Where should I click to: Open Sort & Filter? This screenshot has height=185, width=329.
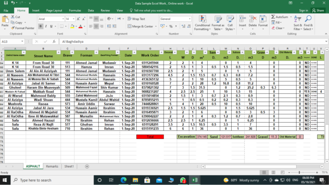[298, 23]
